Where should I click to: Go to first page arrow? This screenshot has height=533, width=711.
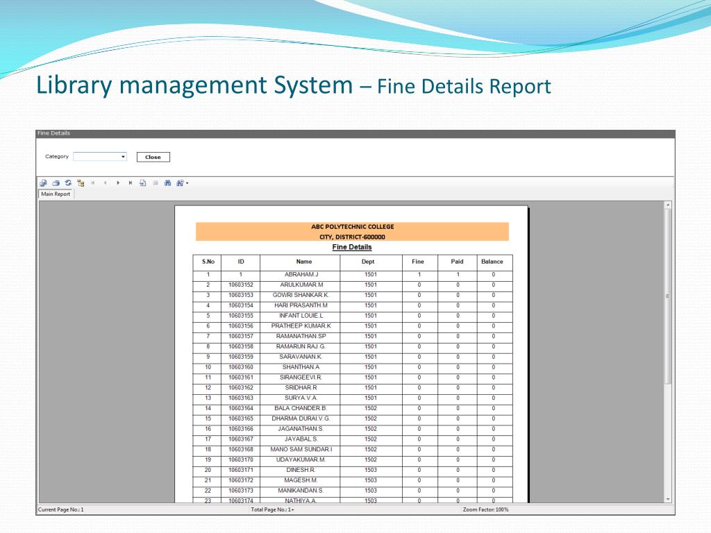[x=93, y=183]
